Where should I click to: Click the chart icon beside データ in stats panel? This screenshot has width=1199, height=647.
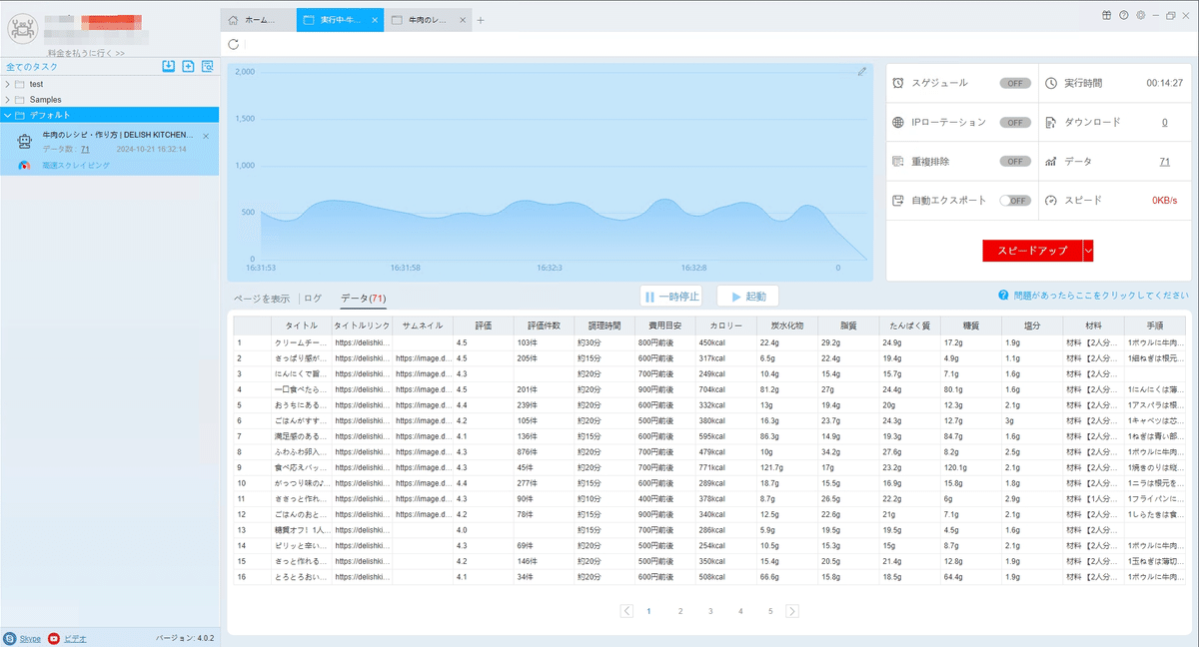pyautogui.click(x=1051, y=161)
